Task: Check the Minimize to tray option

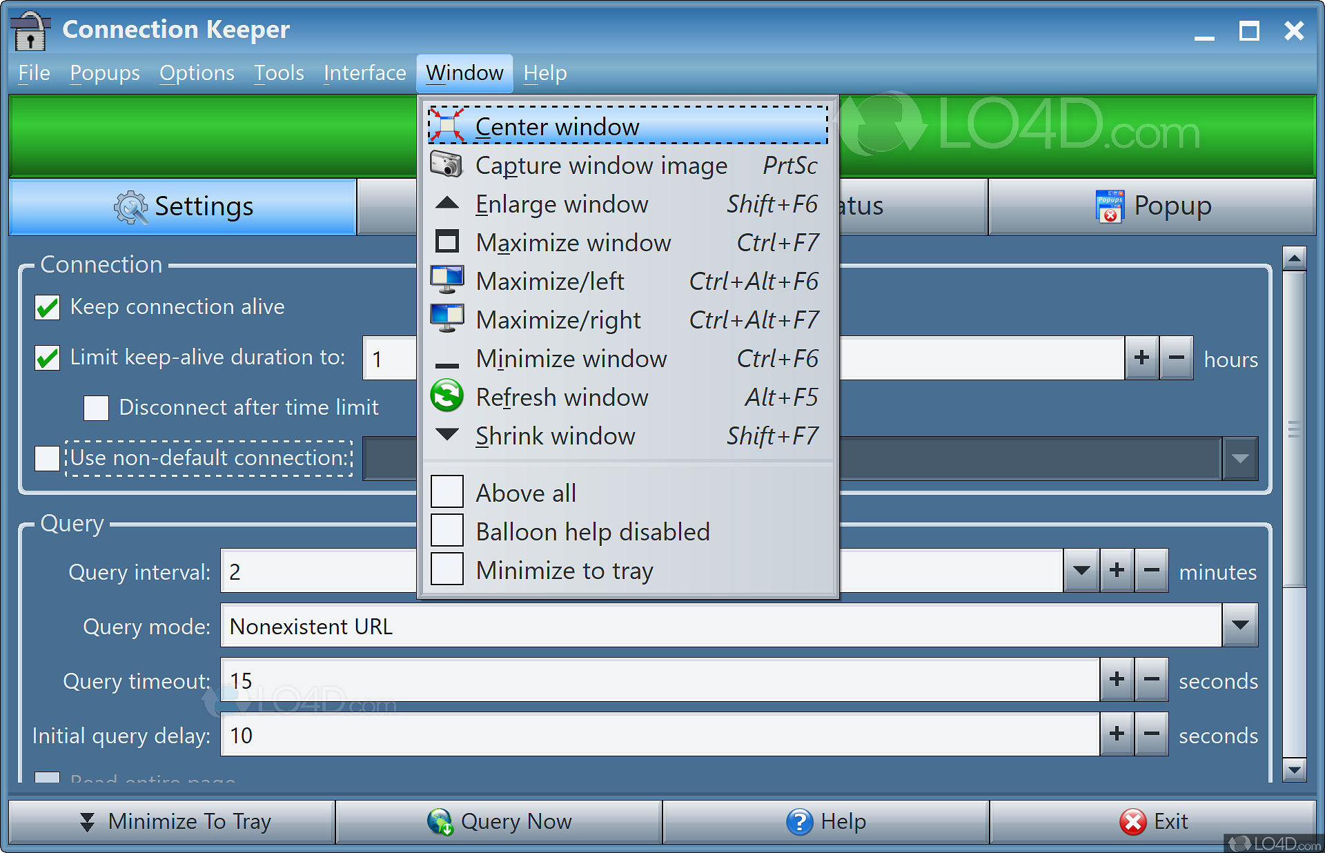Action: [x=446, y=569]
